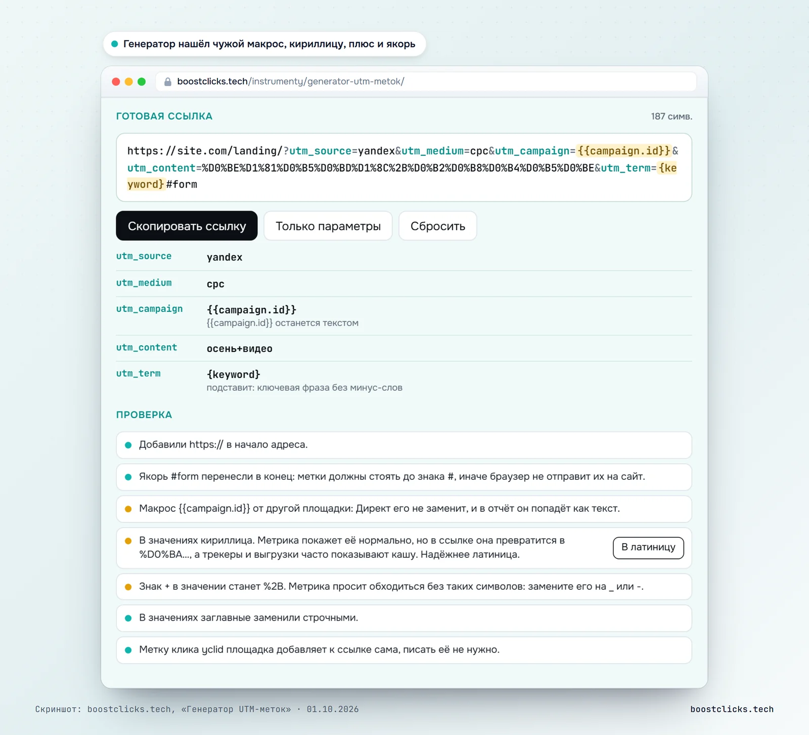
Task: Click the yellow window minimize dot
Action: (x=129, y=81)
